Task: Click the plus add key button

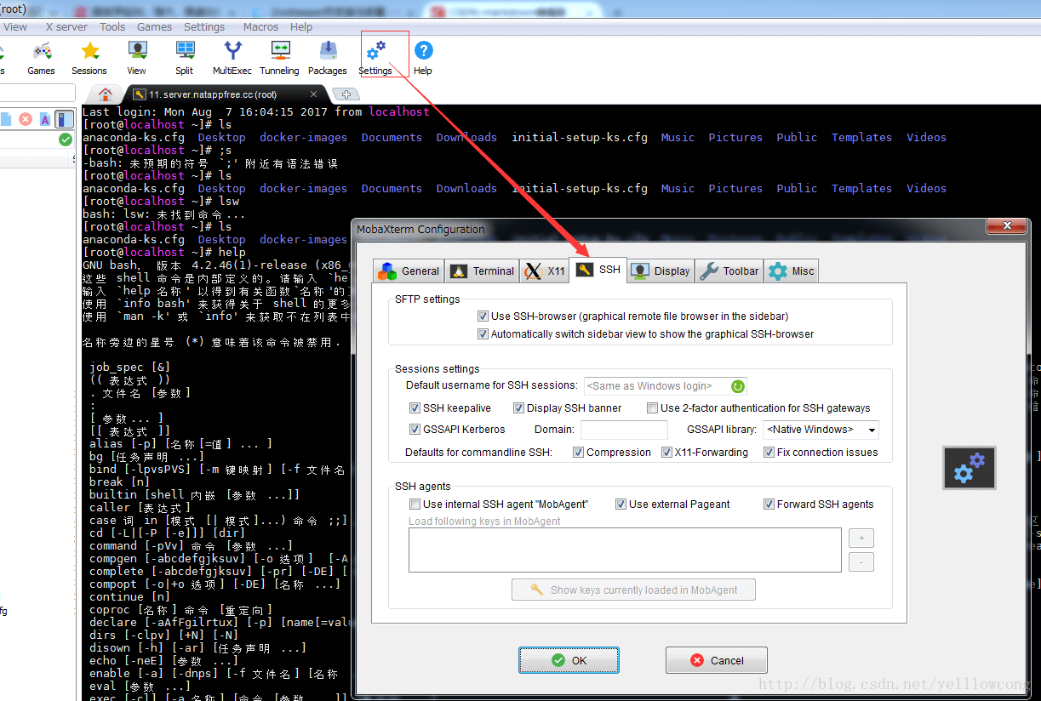Action: (861, 539)
